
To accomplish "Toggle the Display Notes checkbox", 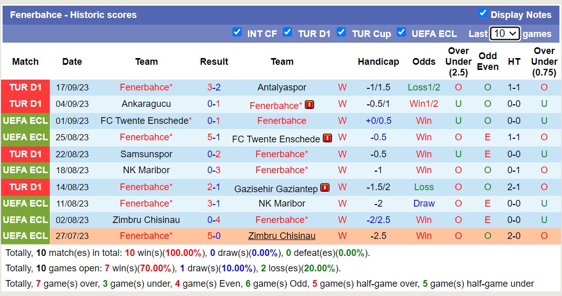I will point(482,13).
